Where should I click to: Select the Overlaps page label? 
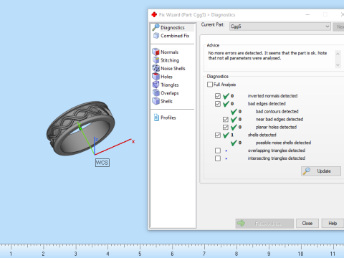170,93
